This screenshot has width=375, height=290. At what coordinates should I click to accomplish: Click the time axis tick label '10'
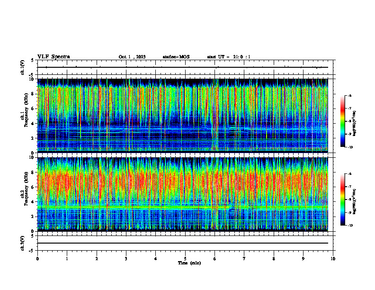[333, 259]
